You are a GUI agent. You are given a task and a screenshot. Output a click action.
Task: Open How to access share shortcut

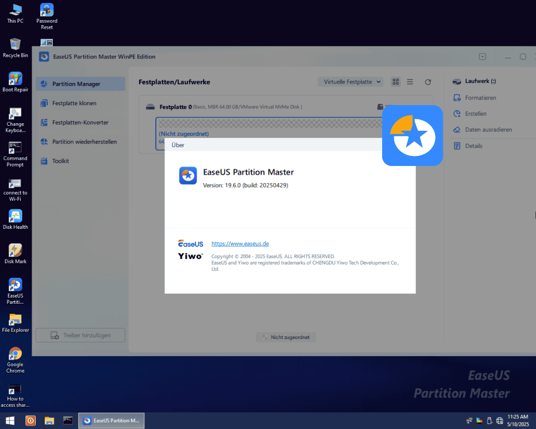click(16, 395)
